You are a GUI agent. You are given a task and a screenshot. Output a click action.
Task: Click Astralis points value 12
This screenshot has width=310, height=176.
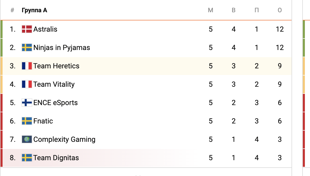pyautogui.click(x=280, y=29)
